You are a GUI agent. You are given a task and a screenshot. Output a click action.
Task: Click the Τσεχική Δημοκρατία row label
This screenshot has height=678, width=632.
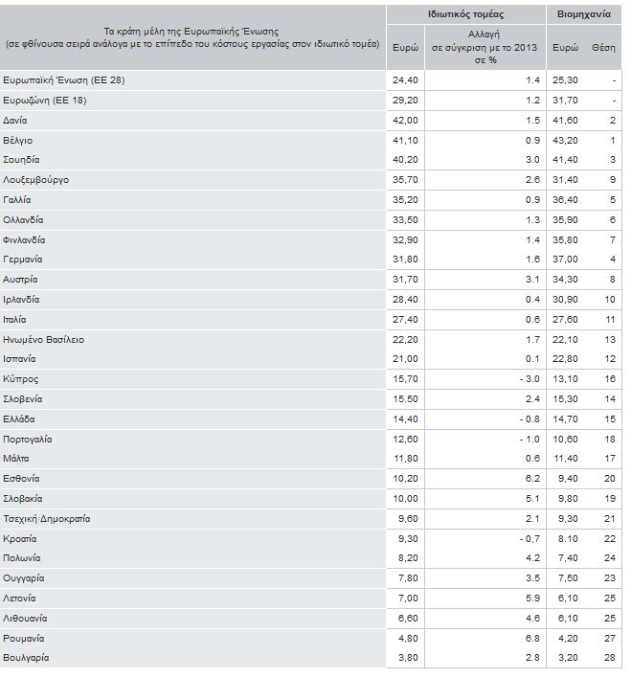point(47,518)
